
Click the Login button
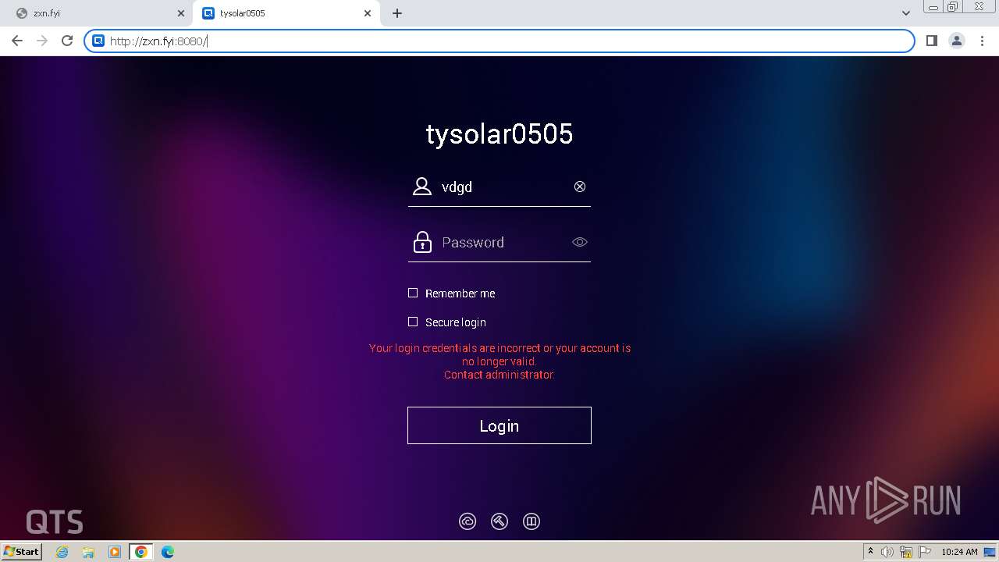click(x=499, y=425)
